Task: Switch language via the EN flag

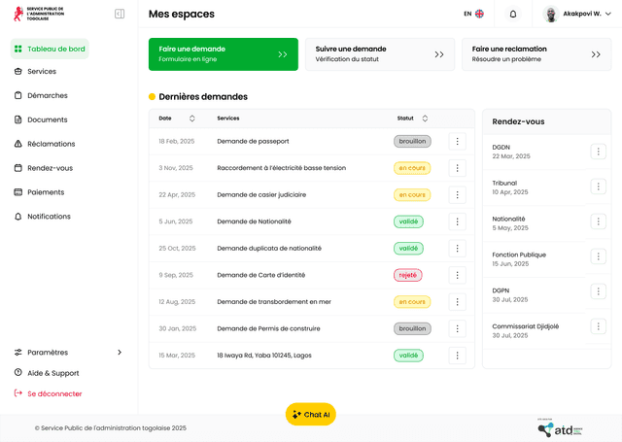Action: [474, 14]
